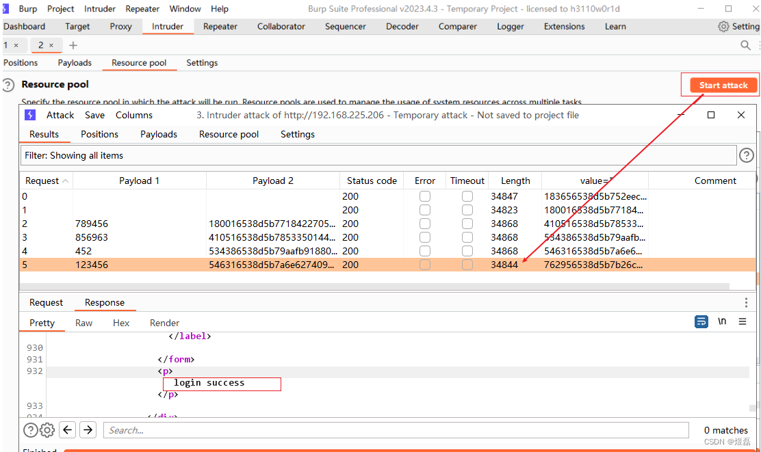Toggle word wrap icon in response viewer
This screenshot has height=452, width=761.
[x=701, y=321]
